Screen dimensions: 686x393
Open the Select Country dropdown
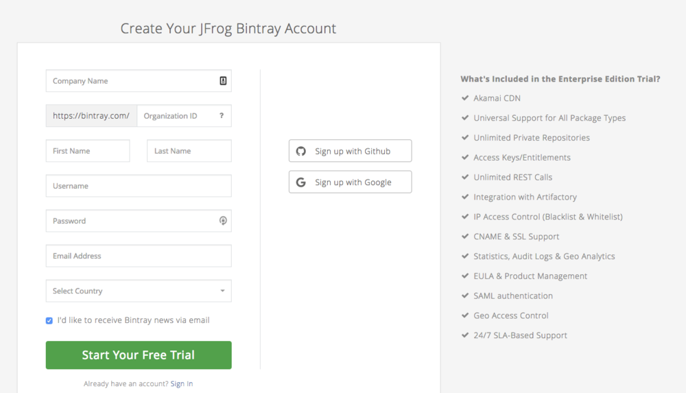tap(130, 291)
